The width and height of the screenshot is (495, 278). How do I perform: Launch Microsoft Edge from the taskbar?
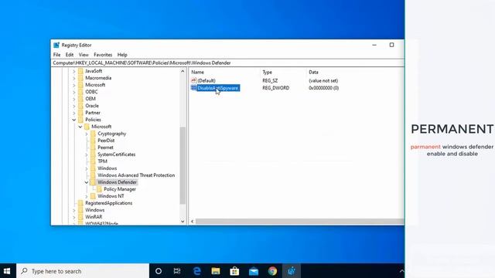point(197,271)
